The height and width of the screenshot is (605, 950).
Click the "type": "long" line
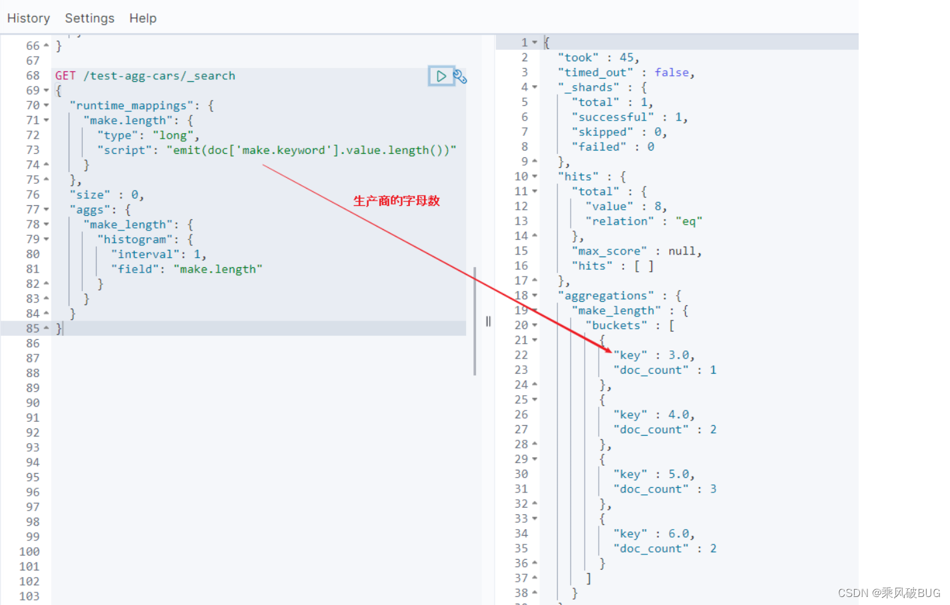[x=148, y=135]
